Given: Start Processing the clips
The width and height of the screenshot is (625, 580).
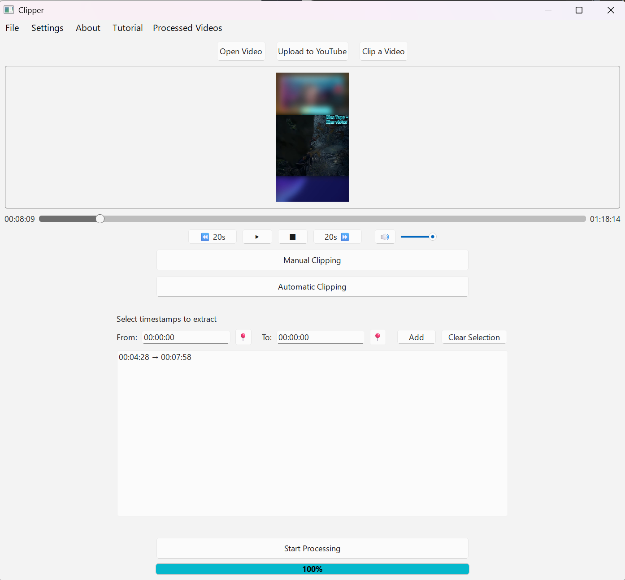Looking at the screenshot, I should [312, 548].
